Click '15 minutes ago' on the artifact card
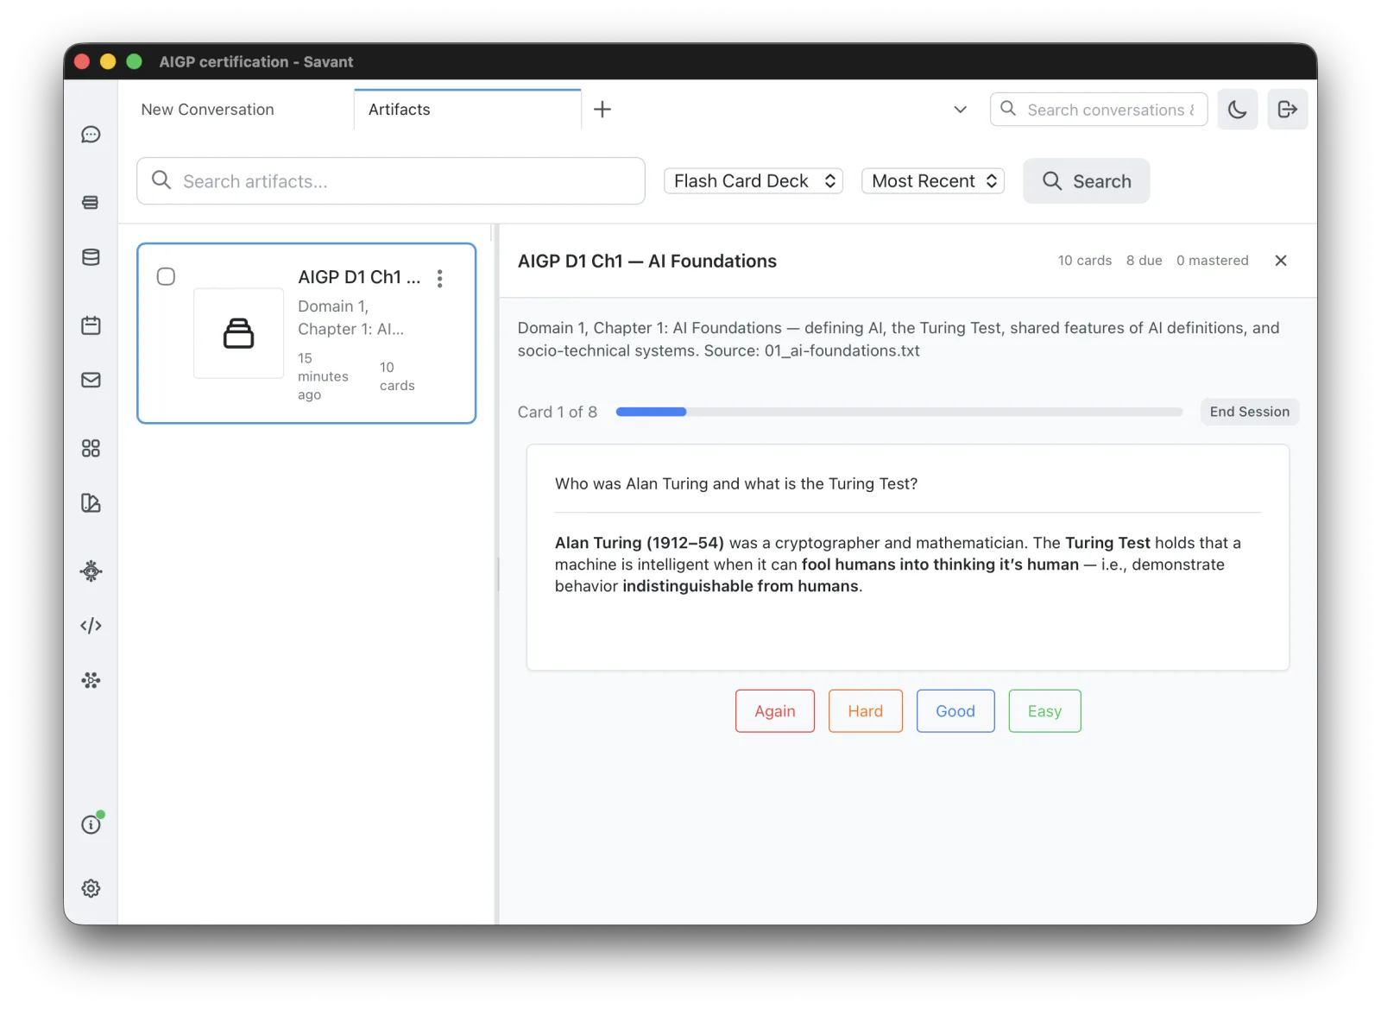 323,376
